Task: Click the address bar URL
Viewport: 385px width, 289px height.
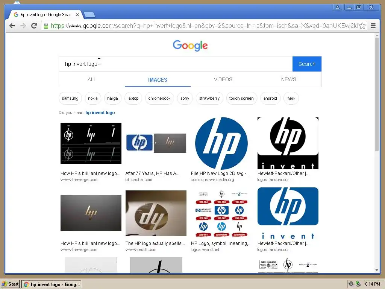Action: [x=204, y=26]
